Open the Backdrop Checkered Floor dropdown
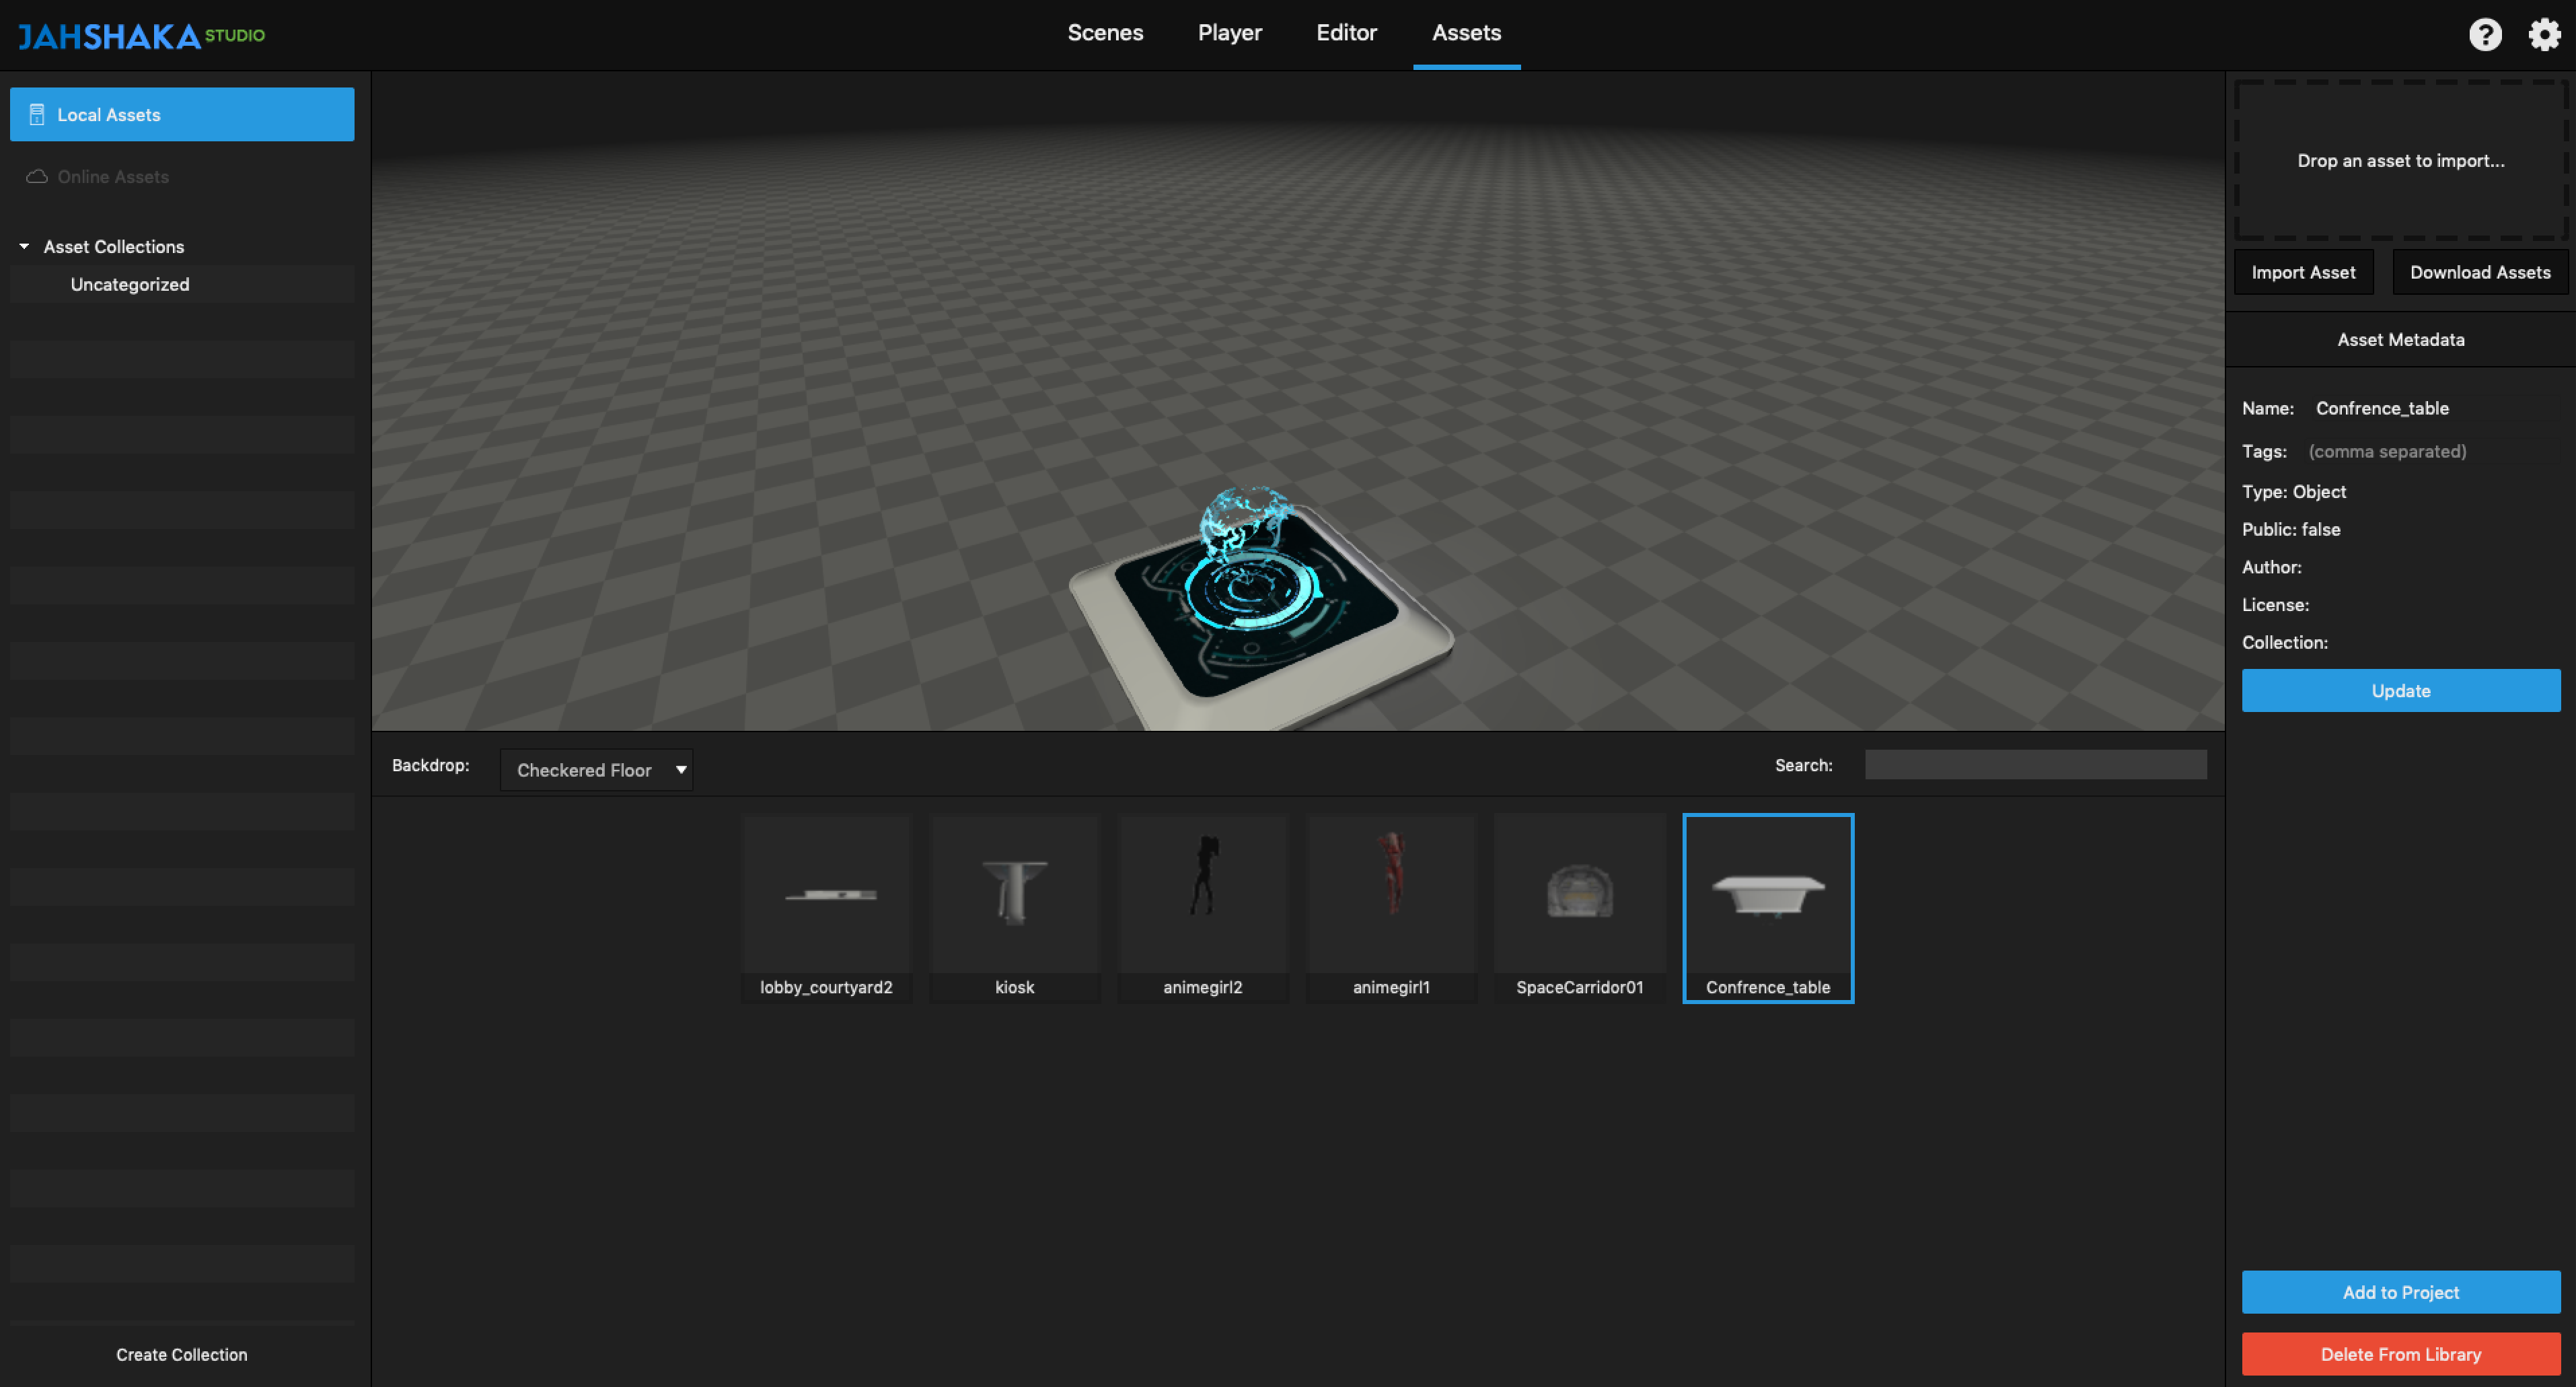Image resolution: width=2576 pixels, height=1387 pixels. pyautogui.click(x=596, y=770)
